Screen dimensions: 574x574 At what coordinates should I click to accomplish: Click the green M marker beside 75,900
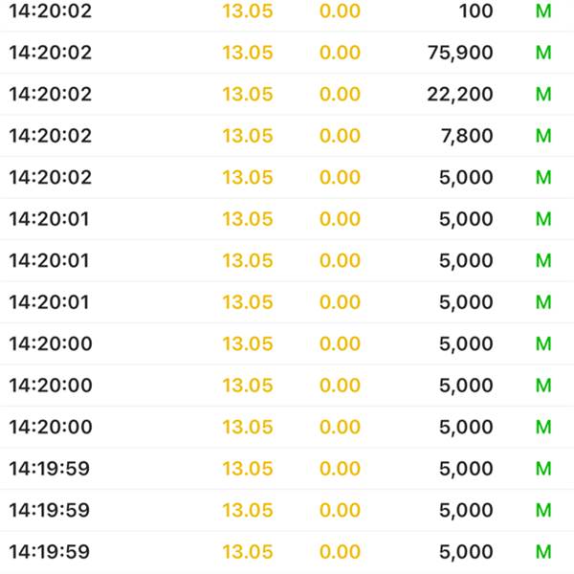tap(543, 53)
